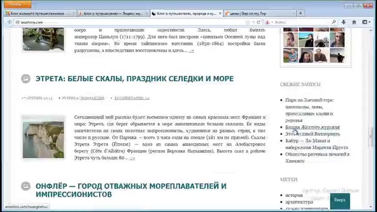
Task: Switch to 'Блог о путешествиях — Яндекс' tab
Action: [114, 14]
